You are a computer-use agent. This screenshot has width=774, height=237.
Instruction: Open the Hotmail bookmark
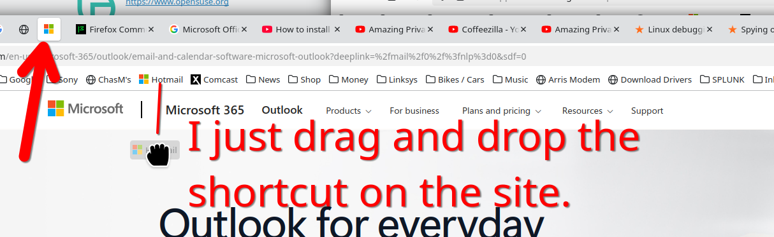pyautogui.click(x=161, y=79)
